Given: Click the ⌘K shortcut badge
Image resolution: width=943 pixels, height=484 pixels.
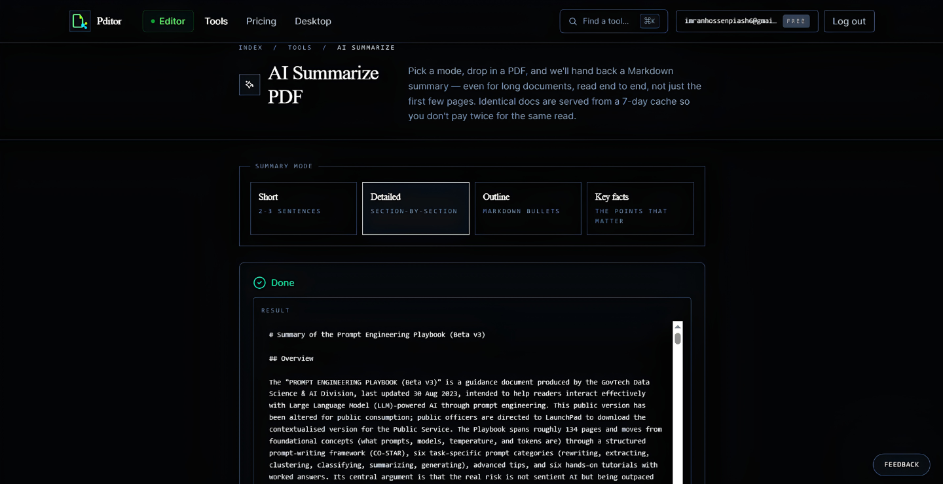Looking at the screenshot, I should click(x=650, y=21).
